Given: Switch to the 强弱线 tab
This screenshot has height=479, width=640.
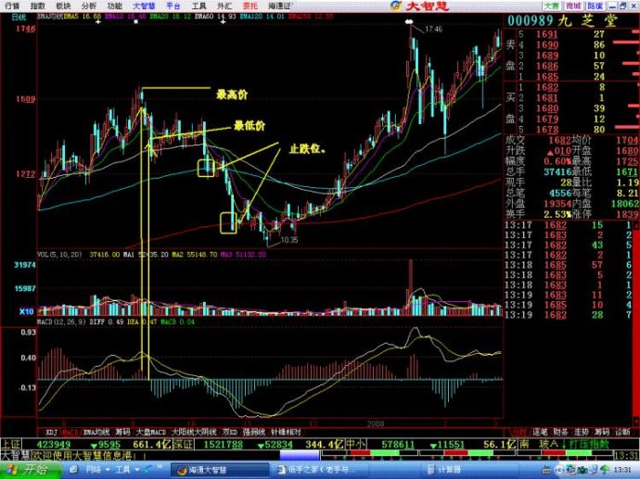Looking at the screenshot, I should (x=254, y=432).
